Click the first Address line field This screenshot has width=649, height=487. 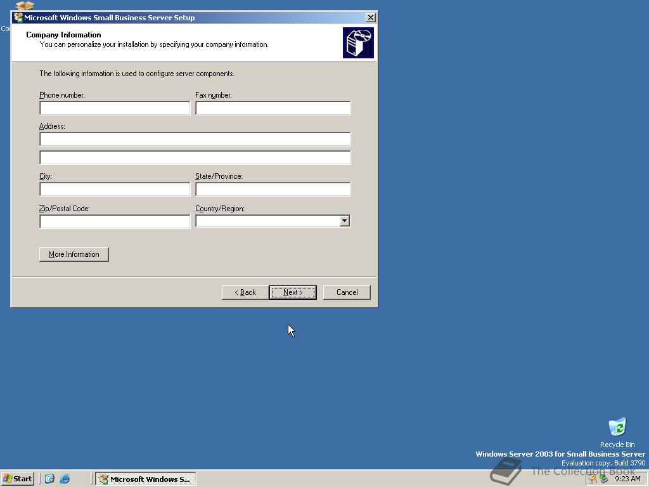click(195, 139)
